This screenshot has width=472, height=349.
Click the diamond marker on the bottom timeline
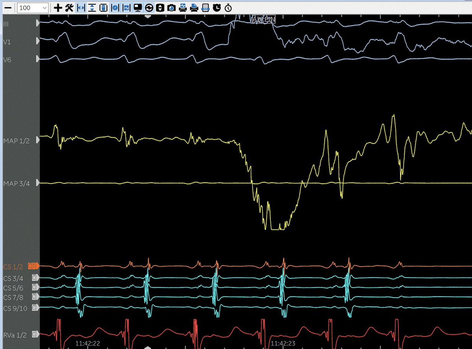(147, 347)
